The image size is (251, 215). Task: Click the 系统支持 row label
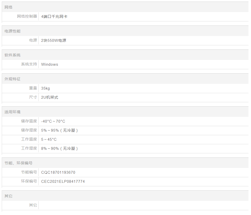pyautogui.click(x=29, y=64)
